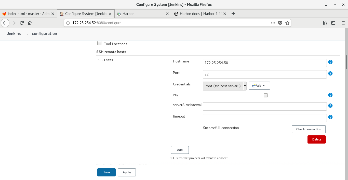Click the Pocket save icon
348x180 pixels.
click(x=280, y=23)
